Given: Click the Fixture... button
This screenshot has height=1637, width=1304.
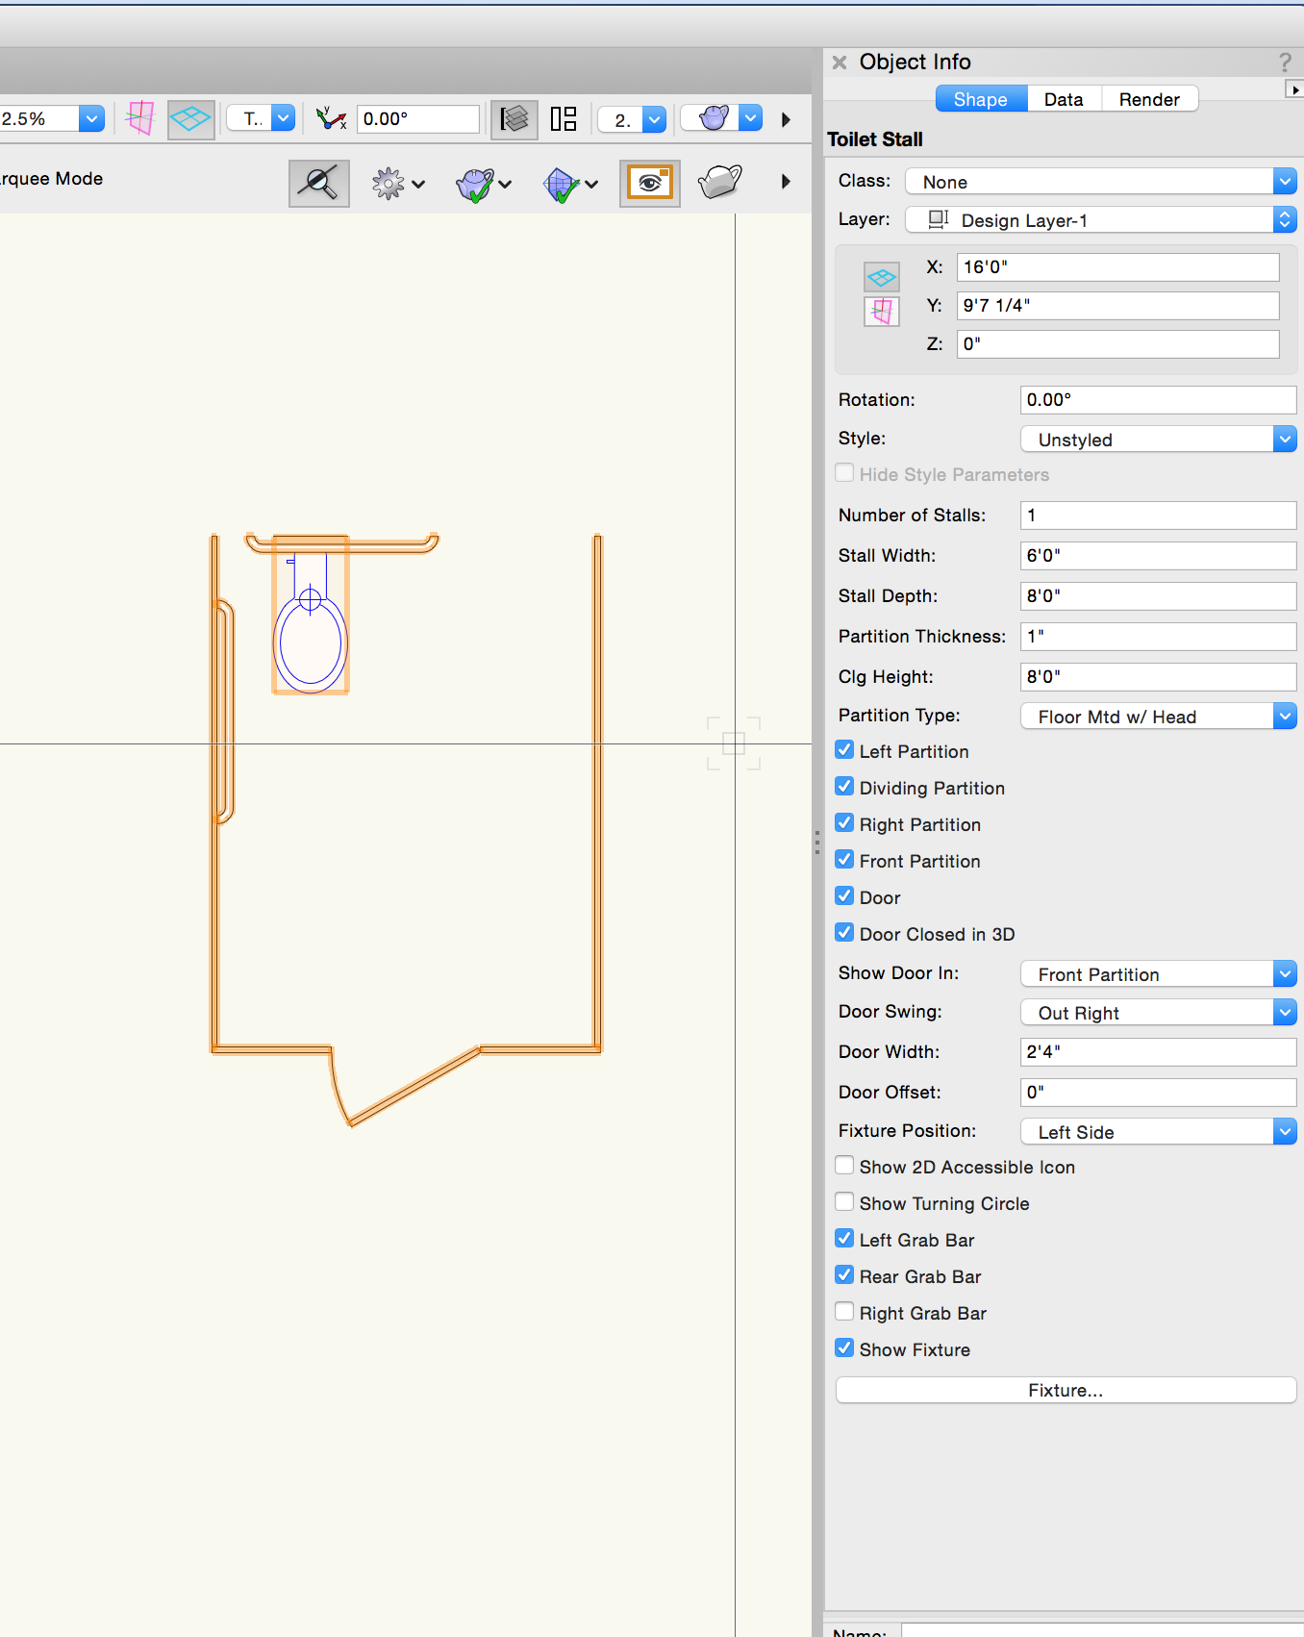Looking at the screenshot, I should click(x=1066, y=1390).
